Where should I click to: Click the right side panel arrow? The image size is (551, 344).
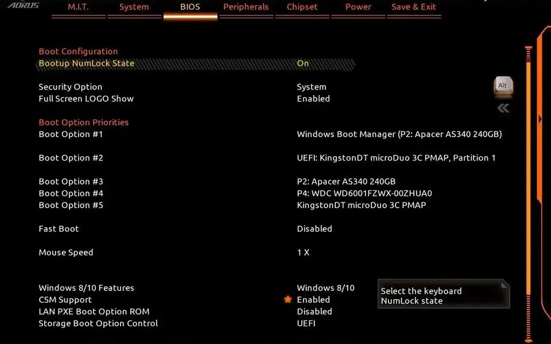[540, 119]
